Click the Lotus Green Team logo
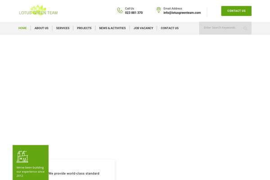 pyautogui.click(x=38, y=10)
